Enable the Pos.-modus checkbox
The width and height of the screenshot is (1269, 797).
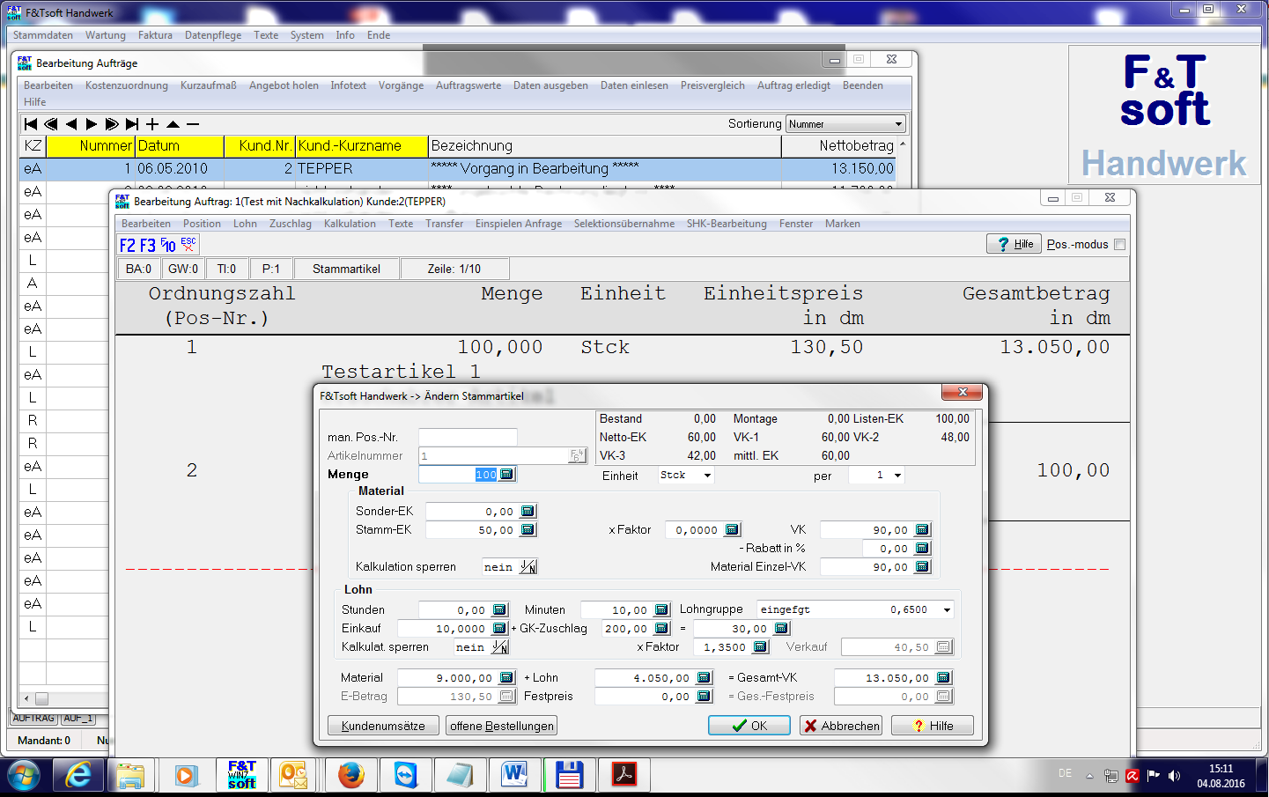point(1120,245)
